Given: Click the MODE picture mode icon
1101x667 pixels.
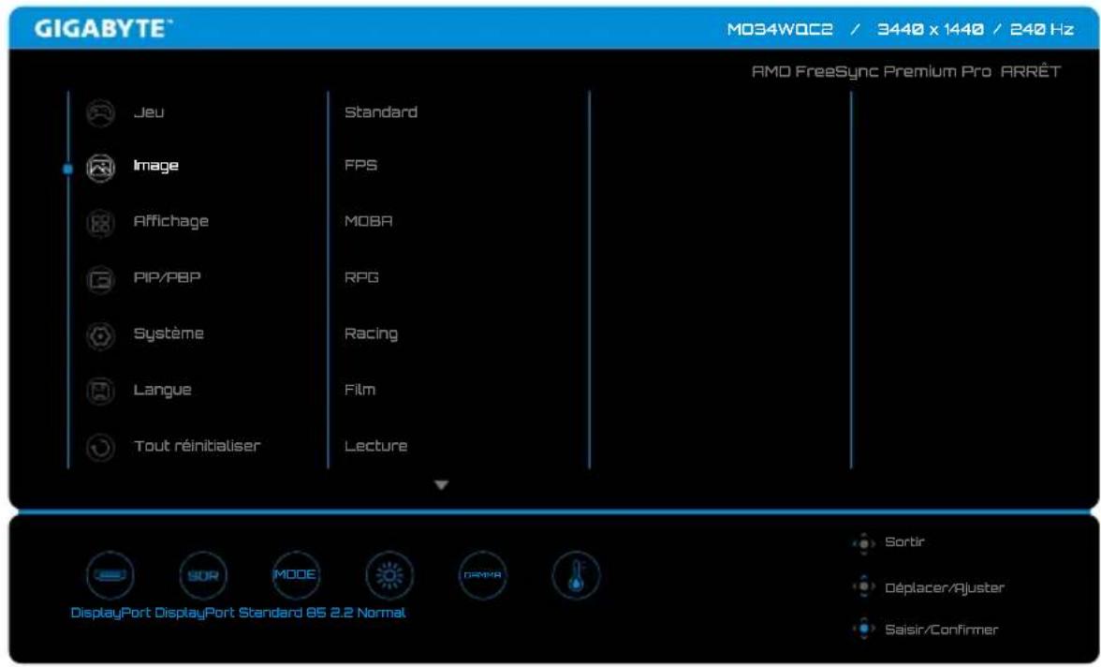Looking at the screenshot, I should tap(296, 575).
